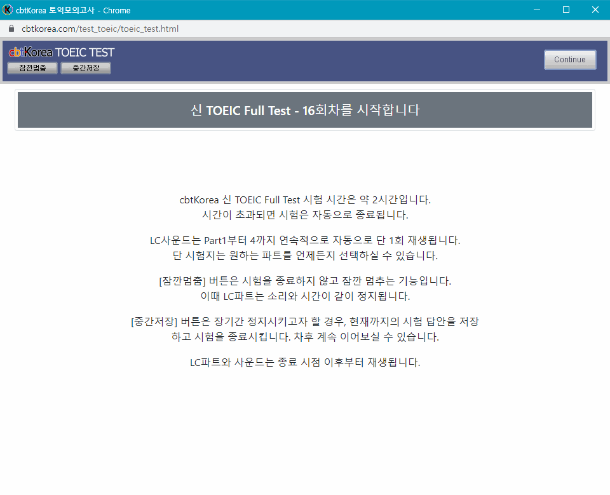The height and width of the screenshot is (495, 610).
Task: Click text 'cbtKorea 신 TOEIC Full Test 시험 시간은' line
Action: click(305, 200)
